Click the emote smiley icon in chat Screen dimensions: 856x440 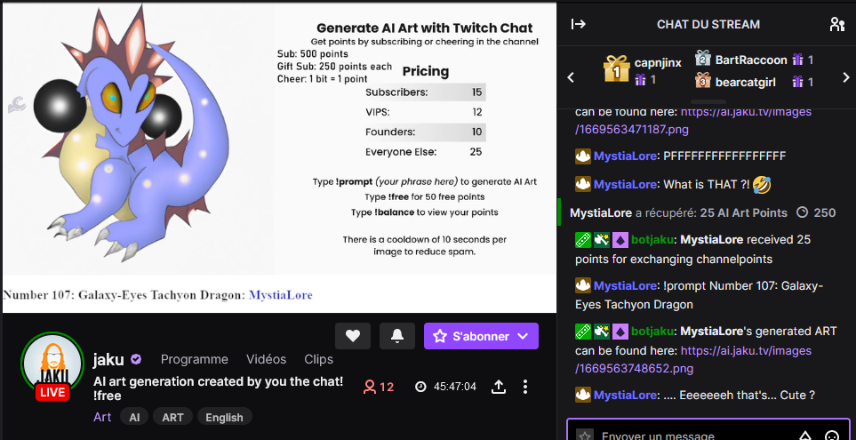click(831, 436)
